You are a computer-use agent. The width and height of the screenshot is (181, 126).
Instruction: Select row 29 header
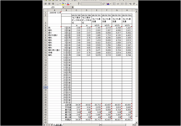(x=45, y=88)
